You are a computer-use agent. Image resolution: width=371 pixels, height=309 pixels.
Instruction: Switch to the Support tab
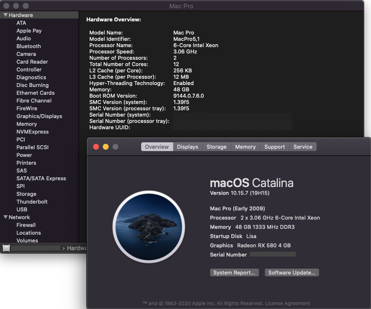274,147
